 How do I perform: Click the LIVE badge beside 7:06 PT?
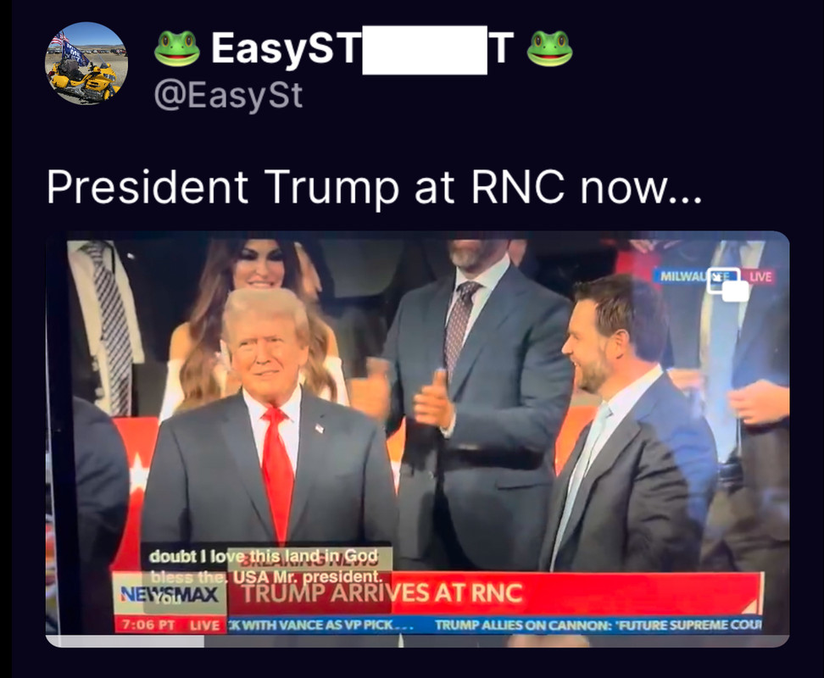[204, 625]
